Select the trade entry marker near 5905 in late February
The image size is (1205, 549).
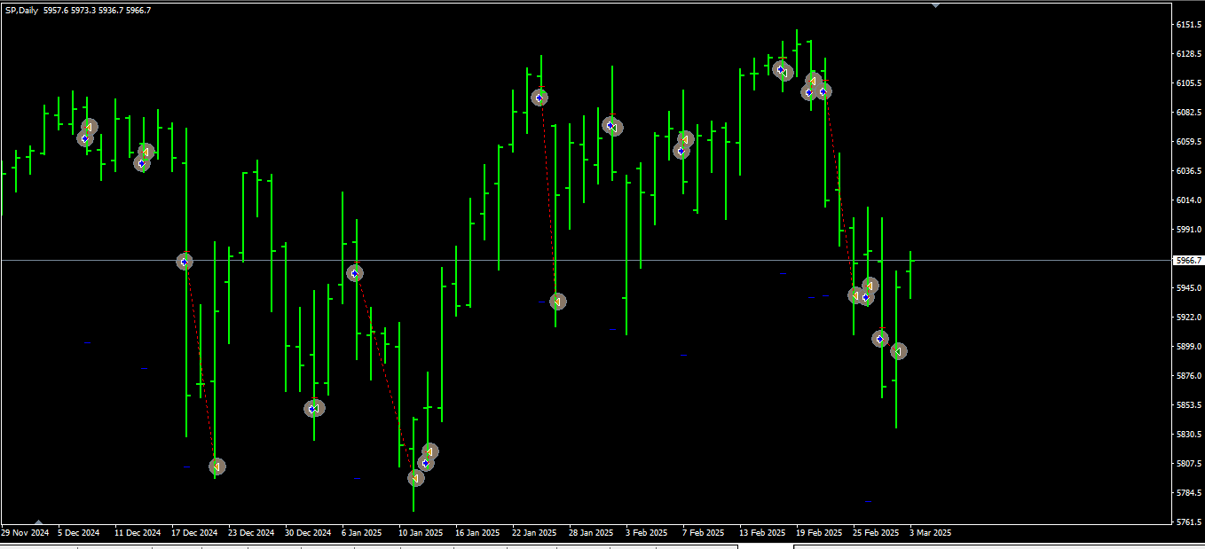[880, 339]
